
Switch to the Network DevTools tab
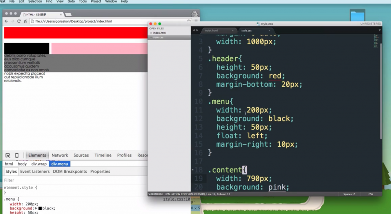(60, 155)
